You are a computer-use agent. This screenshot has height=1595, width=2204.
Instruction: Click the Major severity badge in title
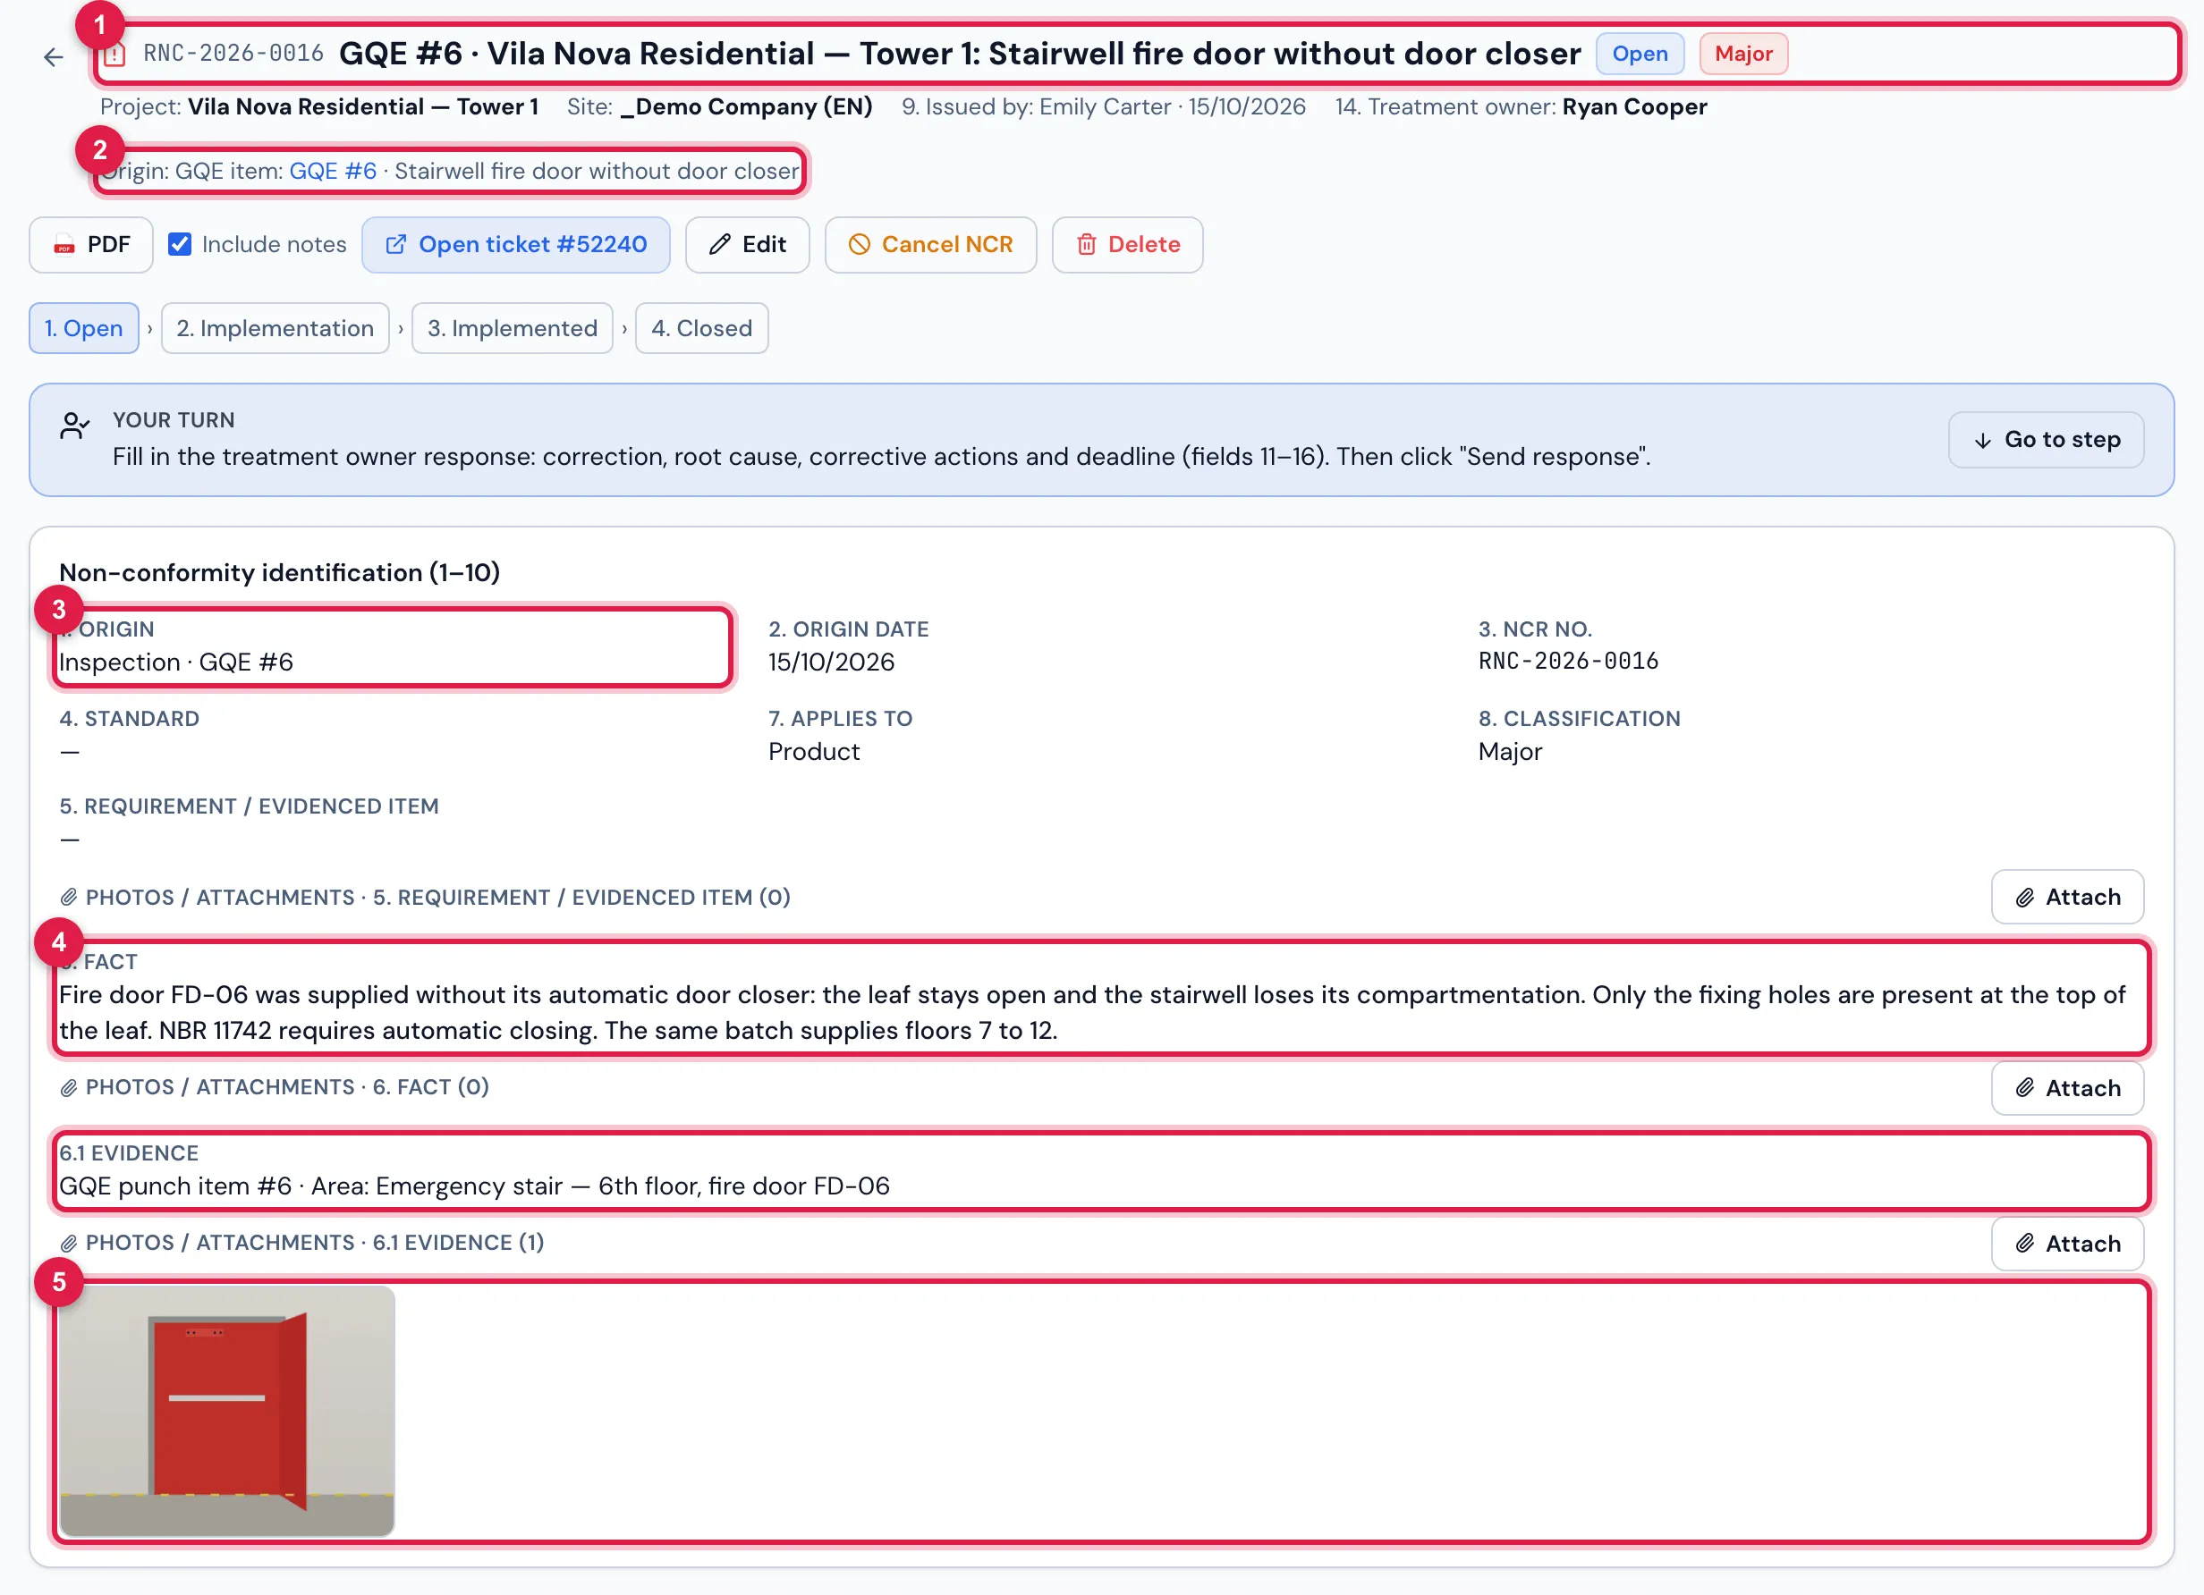pos(1743,55)
